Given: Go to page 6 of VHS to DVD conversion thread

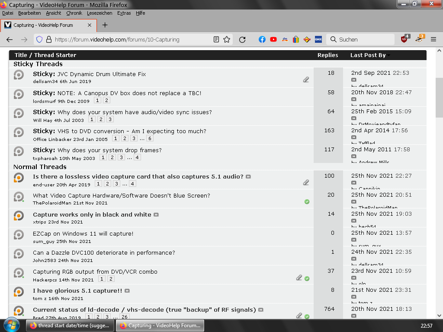Looking at the screenshot, I should (150, 139).
